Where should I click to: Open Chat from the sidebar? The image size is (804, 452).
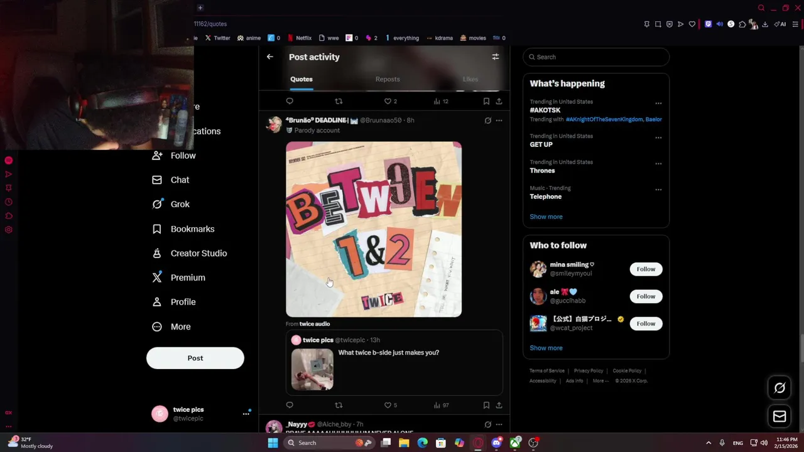(171, 180)
